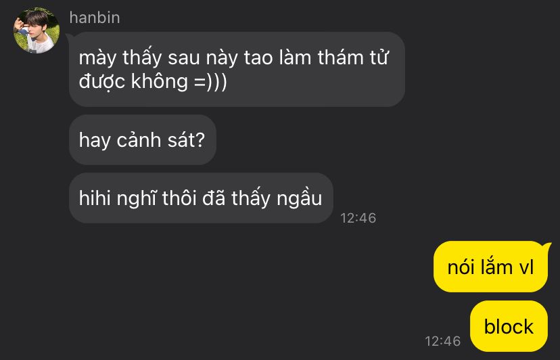Select the "hihi nghĩ thôi đã thấy ngầu" bubble

tap(201, 198)
